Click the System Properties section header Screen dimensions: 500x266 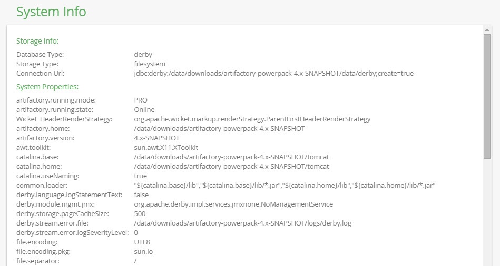point(47,87)
